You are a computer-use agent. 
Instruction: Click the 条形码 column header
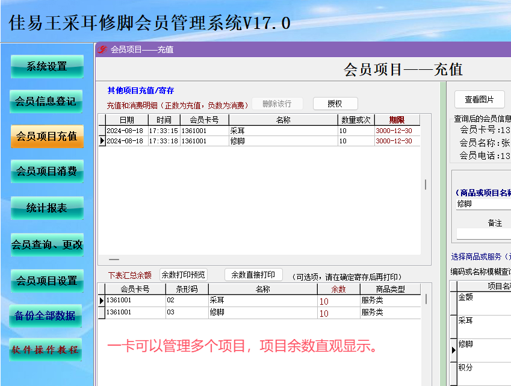(187, 289)
